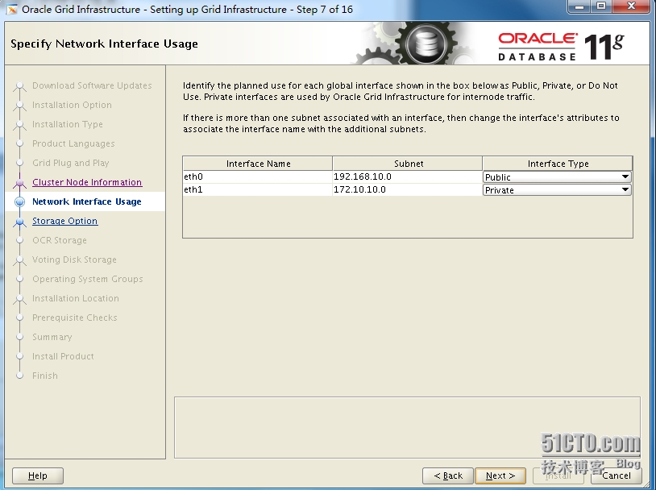This screenshot has height=490, width=656.
Task: Click the disabled Operating System Groups step
Action: pos(88,279)
